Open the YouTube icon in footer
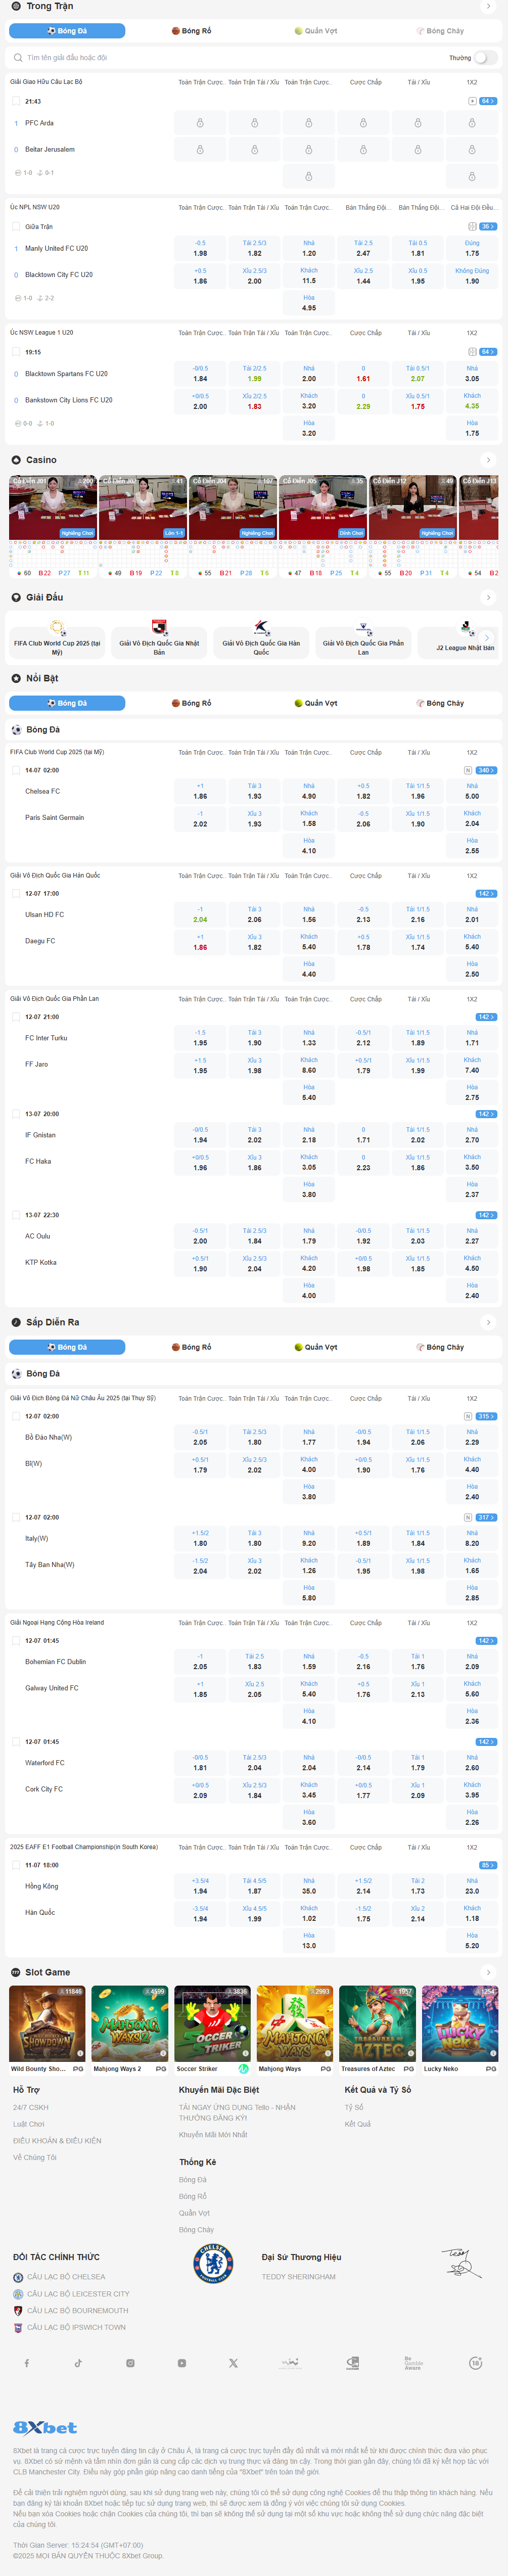 (x=182, y=2363)
